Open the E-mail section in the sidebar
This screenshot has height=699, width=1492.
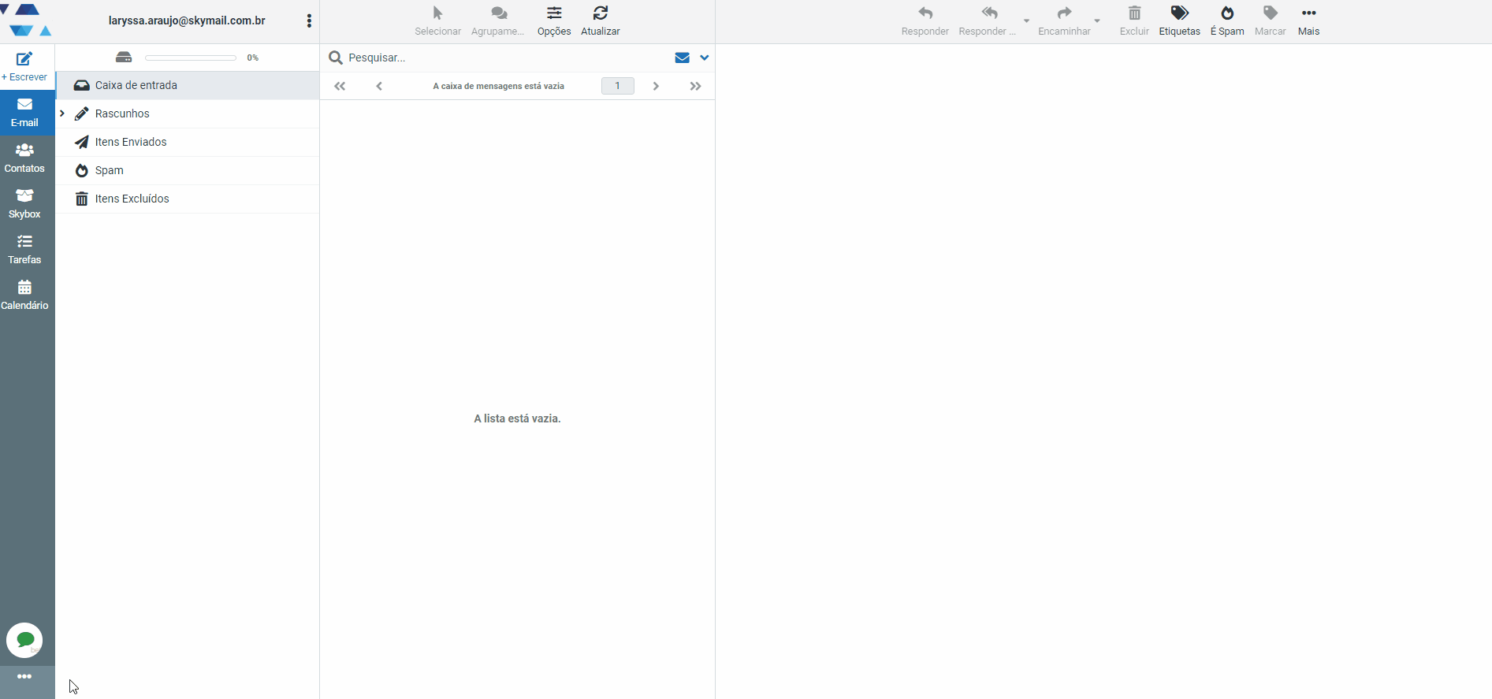pyautogui.click(x=24, y=113)
